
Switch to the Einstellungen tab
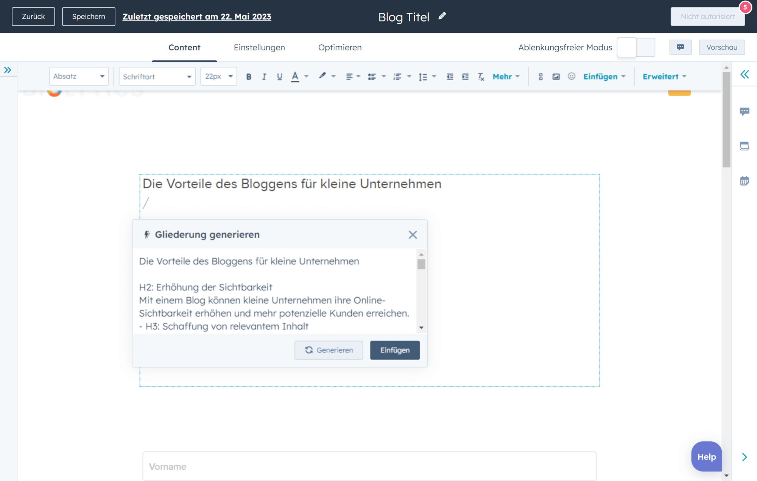[259, 47]
